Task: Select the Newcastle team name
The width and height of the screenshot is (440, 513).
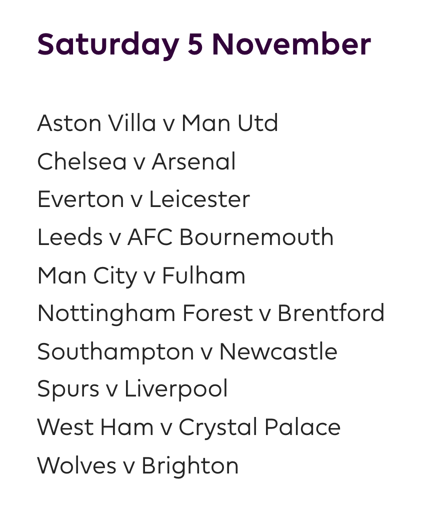Action: [278, 351]
